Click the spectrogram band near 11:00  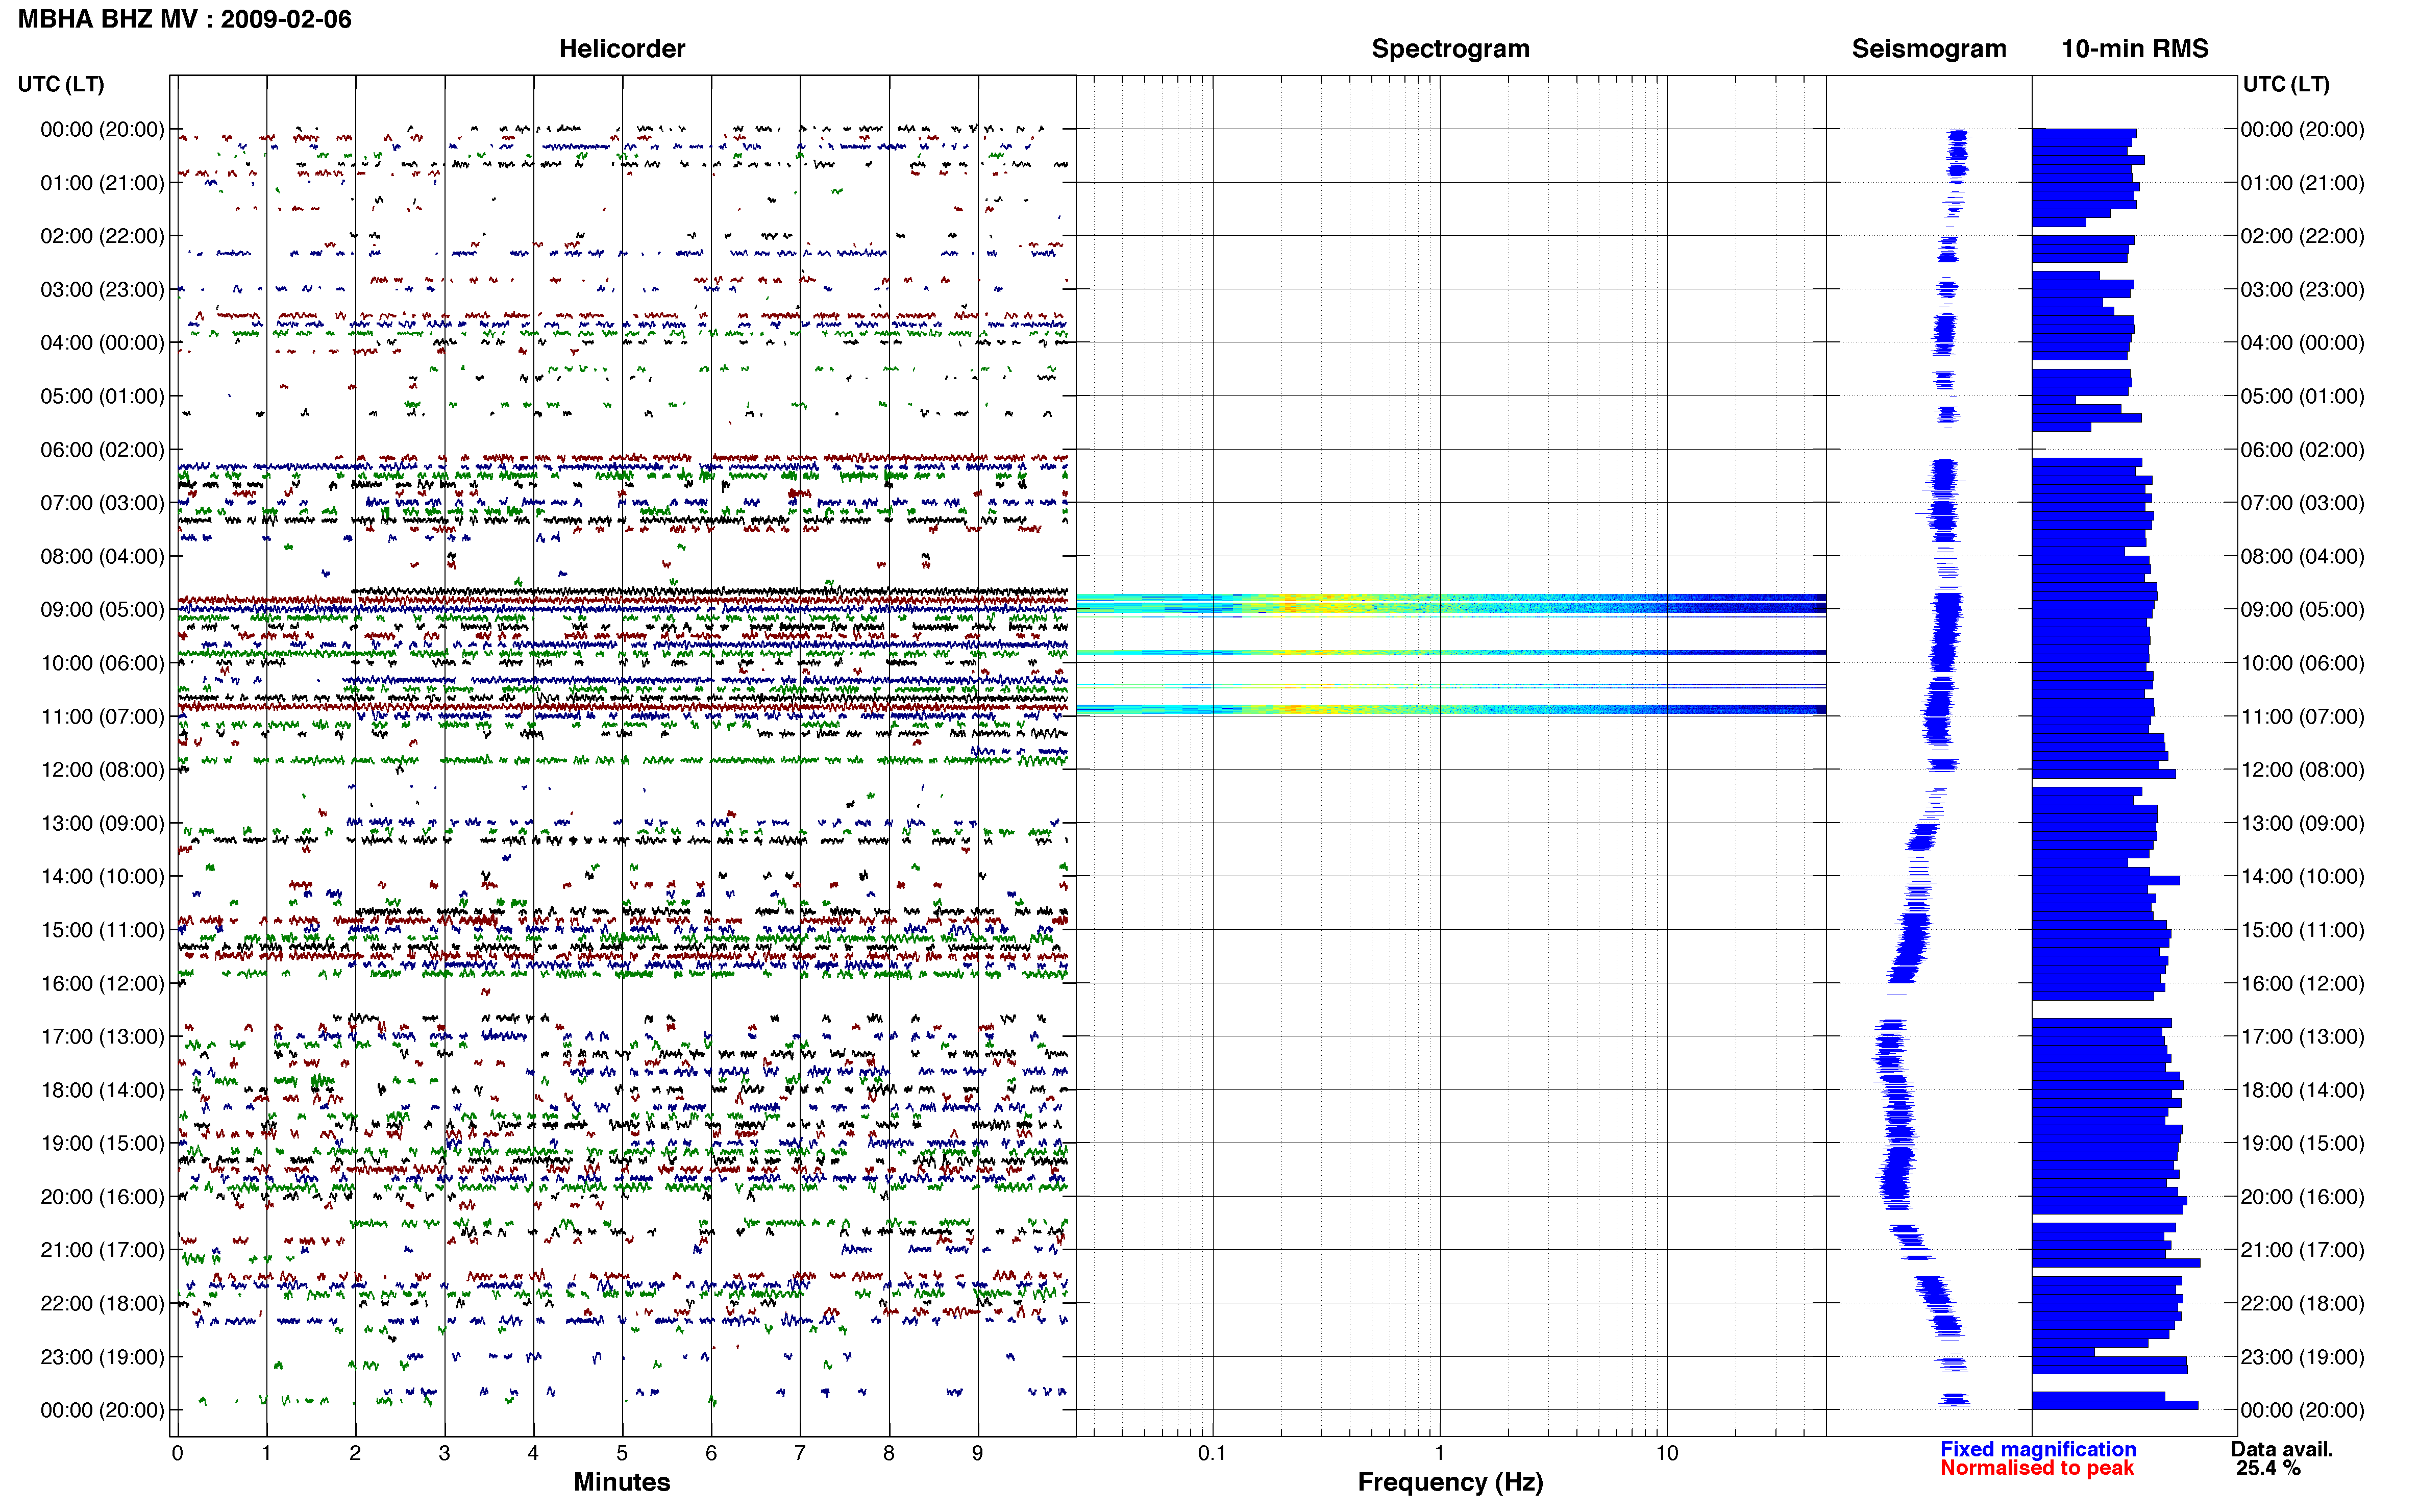1450,709
